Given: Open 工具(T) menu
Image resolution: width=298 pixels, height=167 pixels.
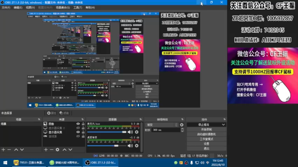Looking at the screenshot, I should click(77, 7).
